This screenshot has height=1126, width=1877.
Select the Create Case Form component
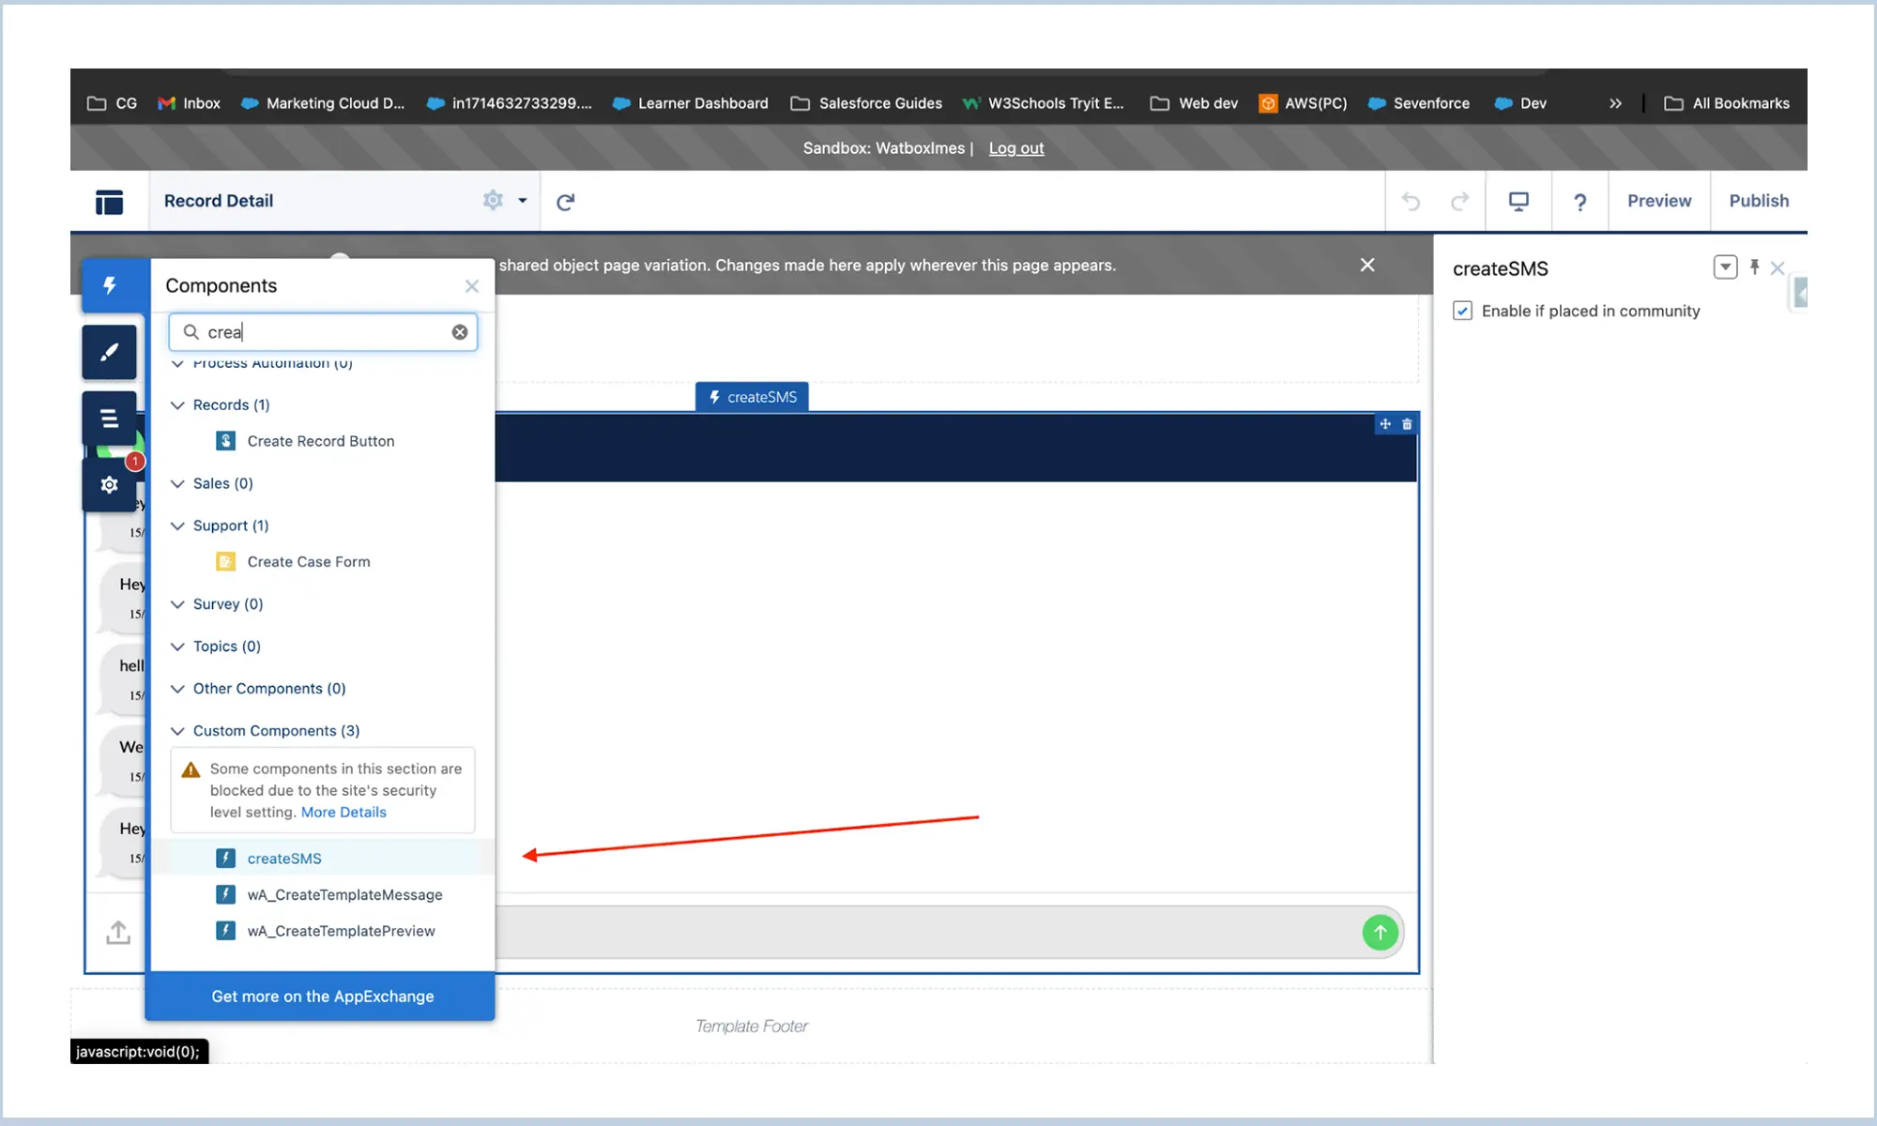pos(309,562)
